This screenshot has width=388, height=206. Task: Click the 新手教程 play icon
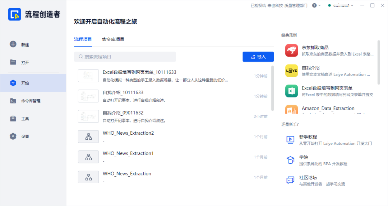tap(290, 140)
